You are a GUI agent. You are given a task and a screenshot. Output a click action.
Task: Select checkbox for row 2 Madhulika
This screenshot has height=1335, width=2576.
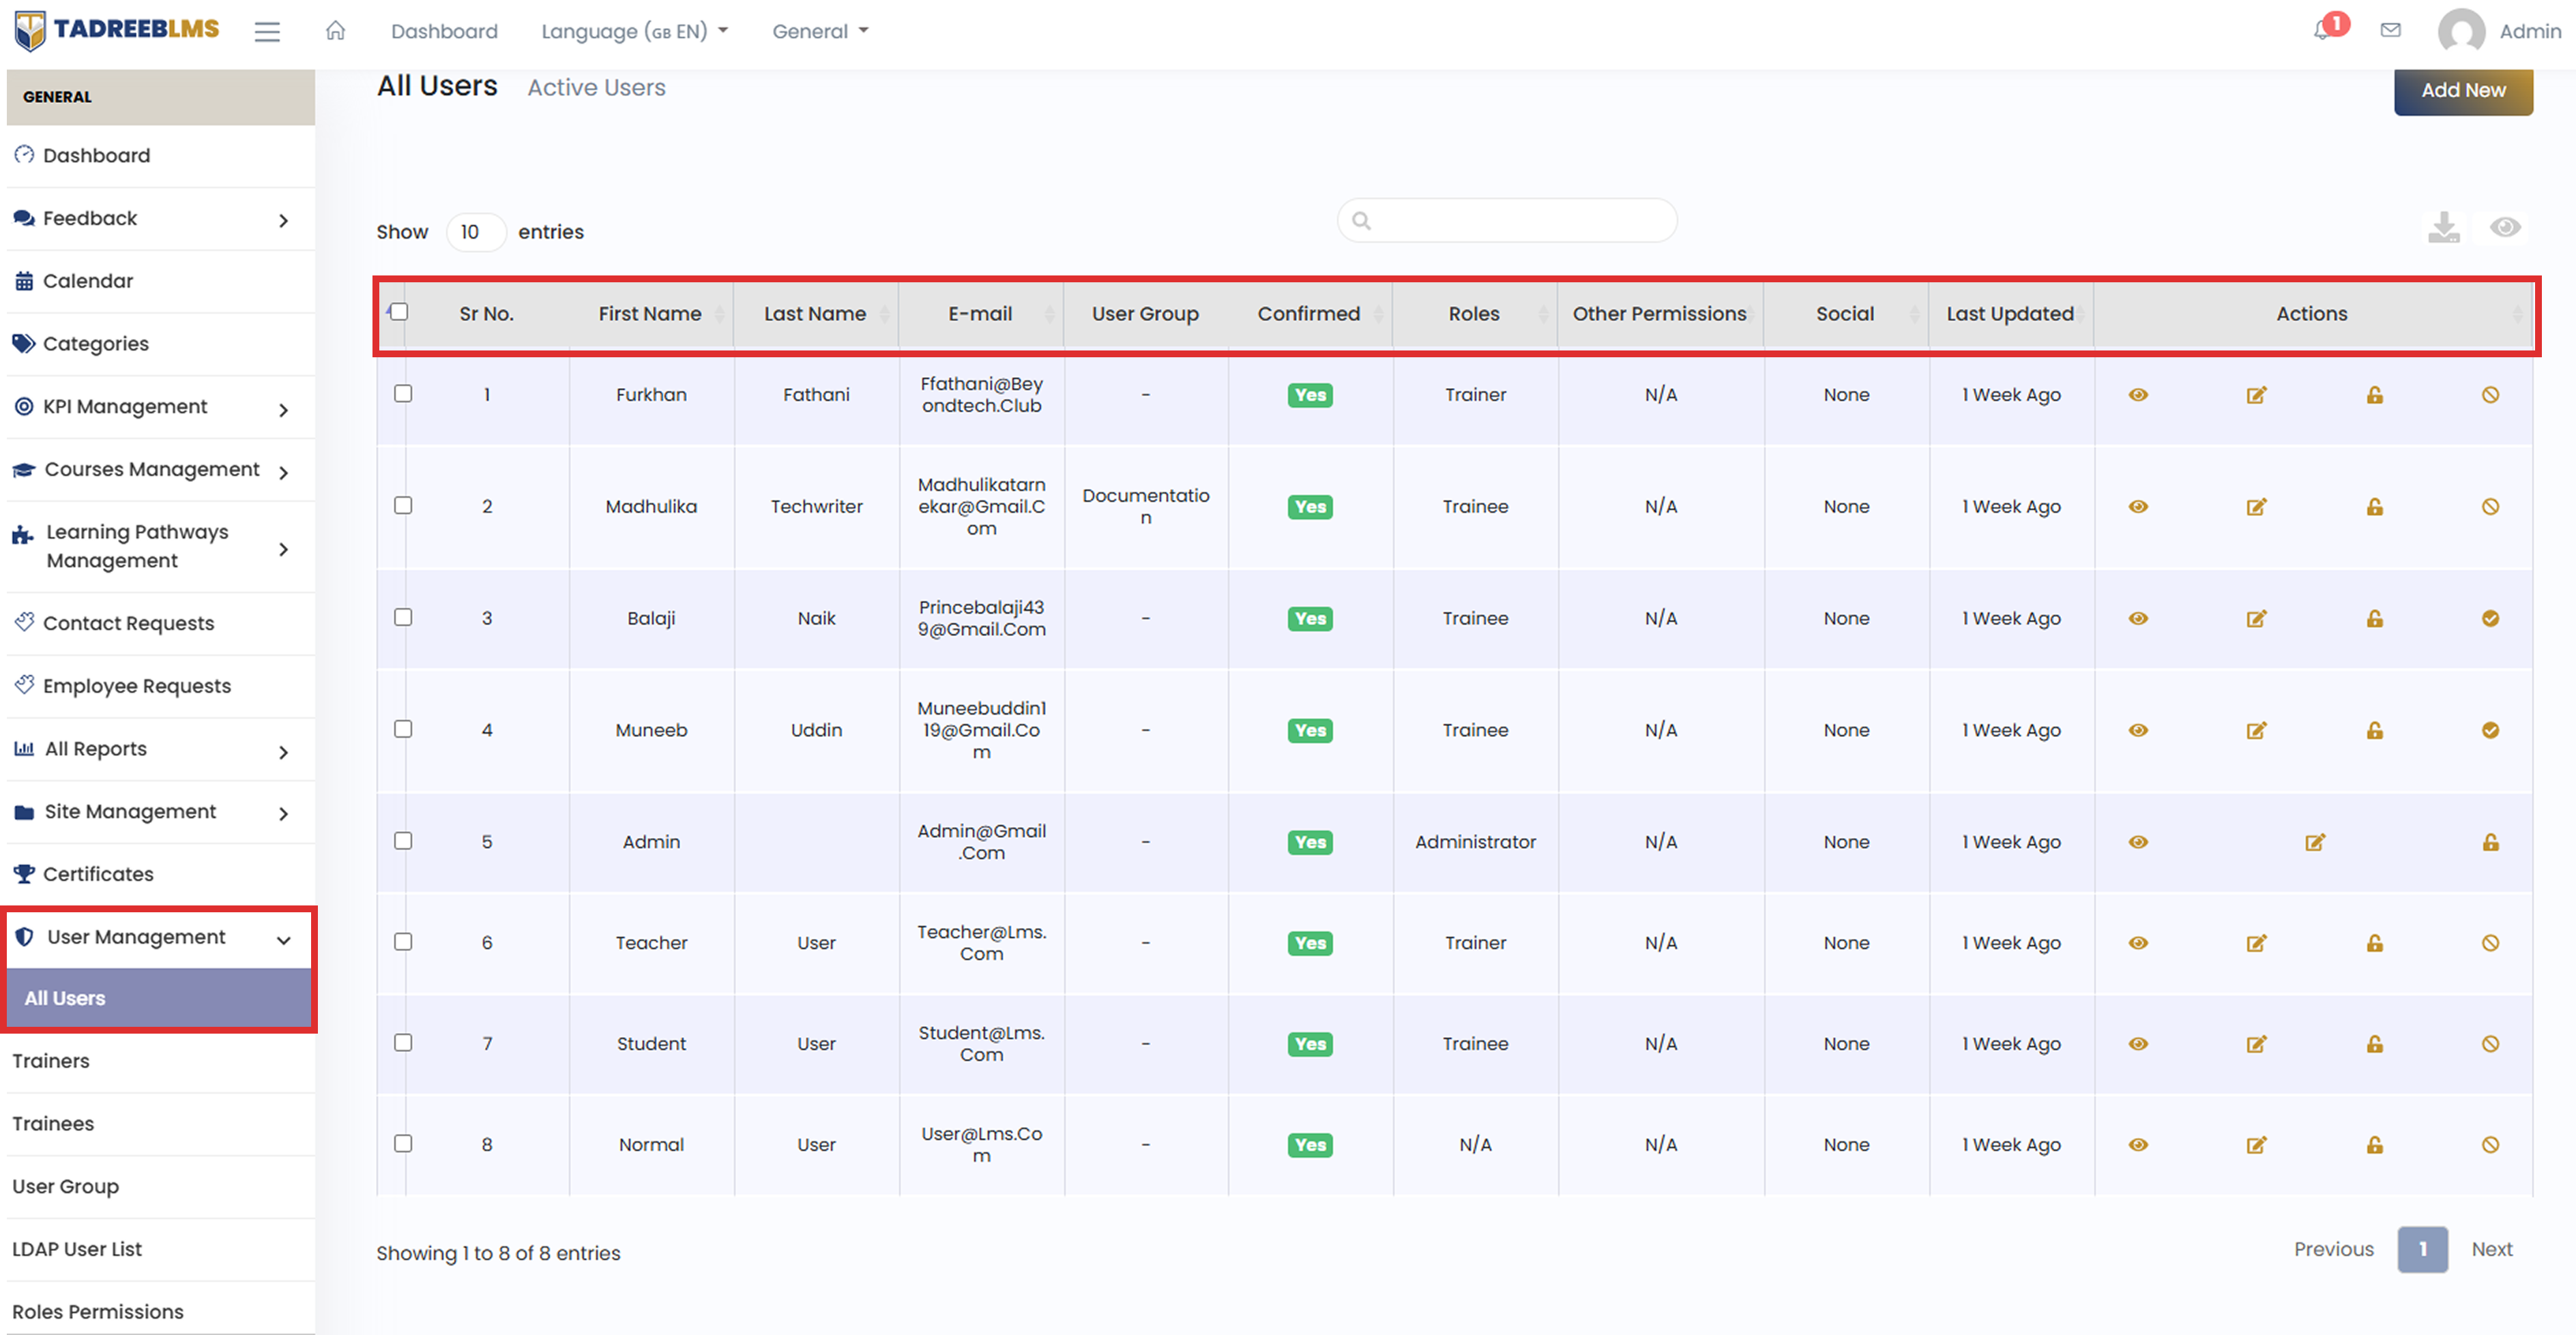[403, 506]
